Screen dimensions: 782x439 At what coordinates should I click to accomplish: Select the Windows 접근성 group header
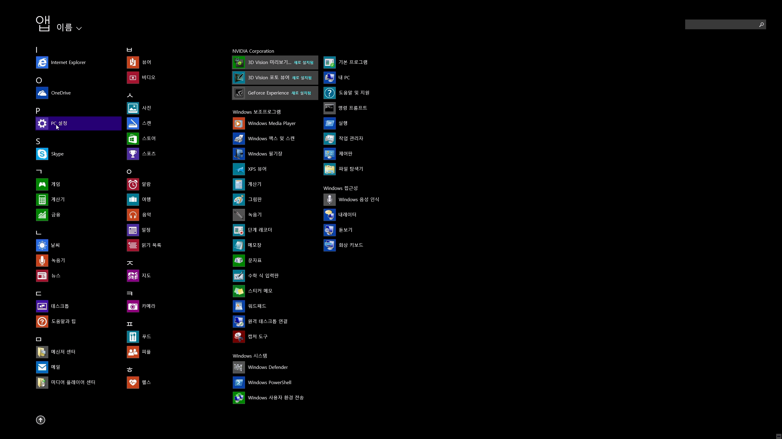(341, 188)
